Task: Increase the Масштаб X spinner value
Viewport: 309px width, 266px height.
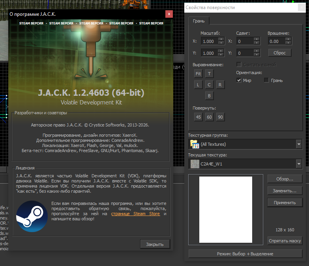Action: click(x=221, y=39)
